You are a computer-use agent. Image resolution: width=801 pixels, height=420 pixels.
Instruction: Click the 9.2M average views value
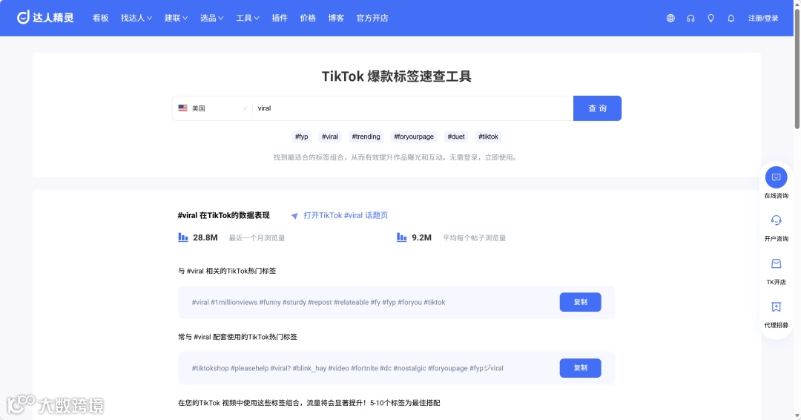(x=421, y=237)
